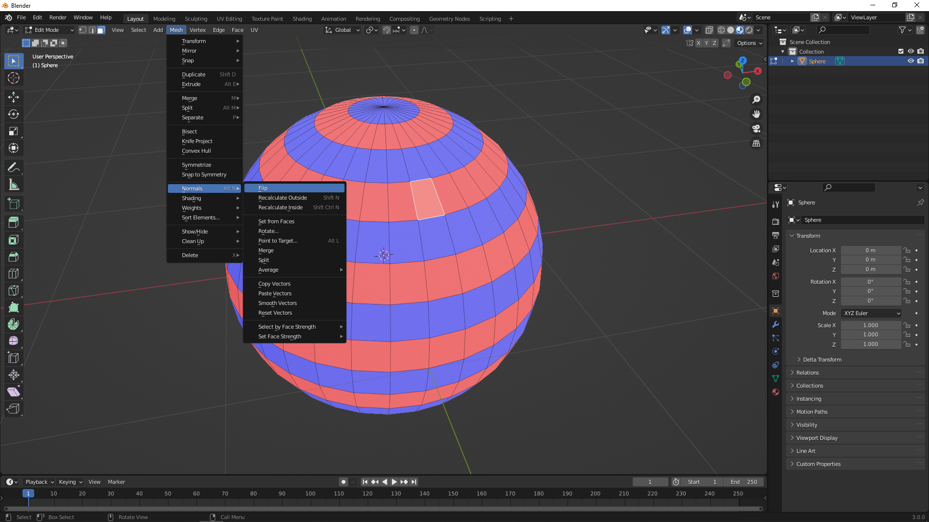Choose Recalculate Outside menu item
Image resolution: width=929 pixels, height=522 pixels.
(x=294, y=198)
